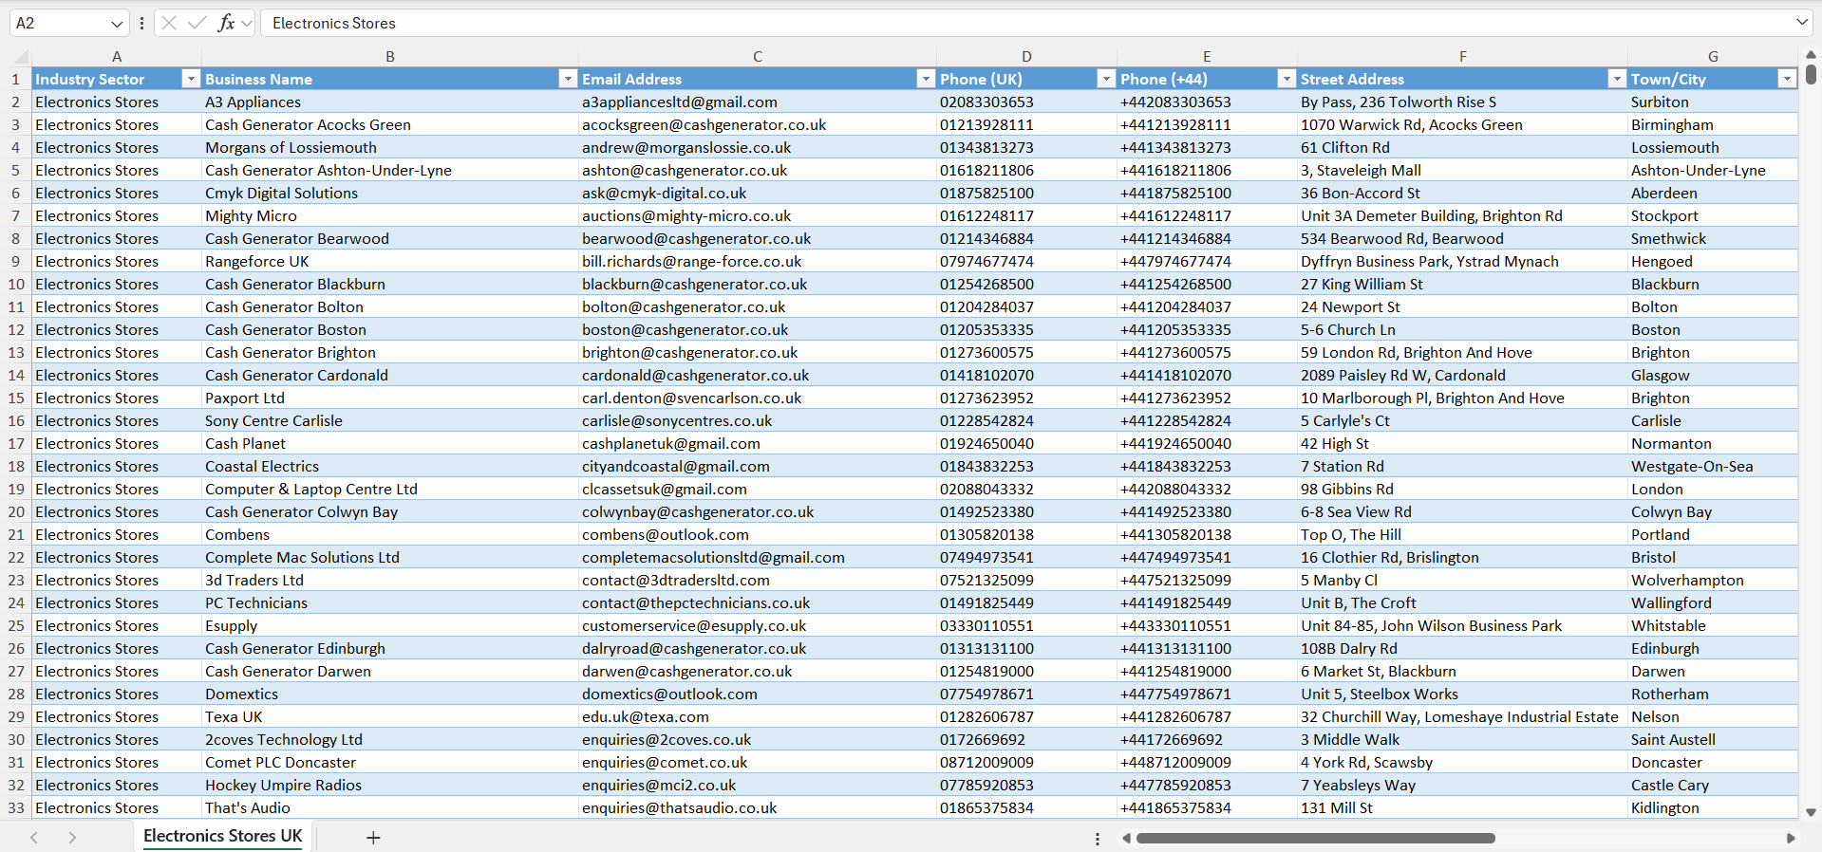Click the horizontal scrollbar left arrow
Viewport: 1822px width, 852px height.
pyautogui.click(x=1126, y=838)
